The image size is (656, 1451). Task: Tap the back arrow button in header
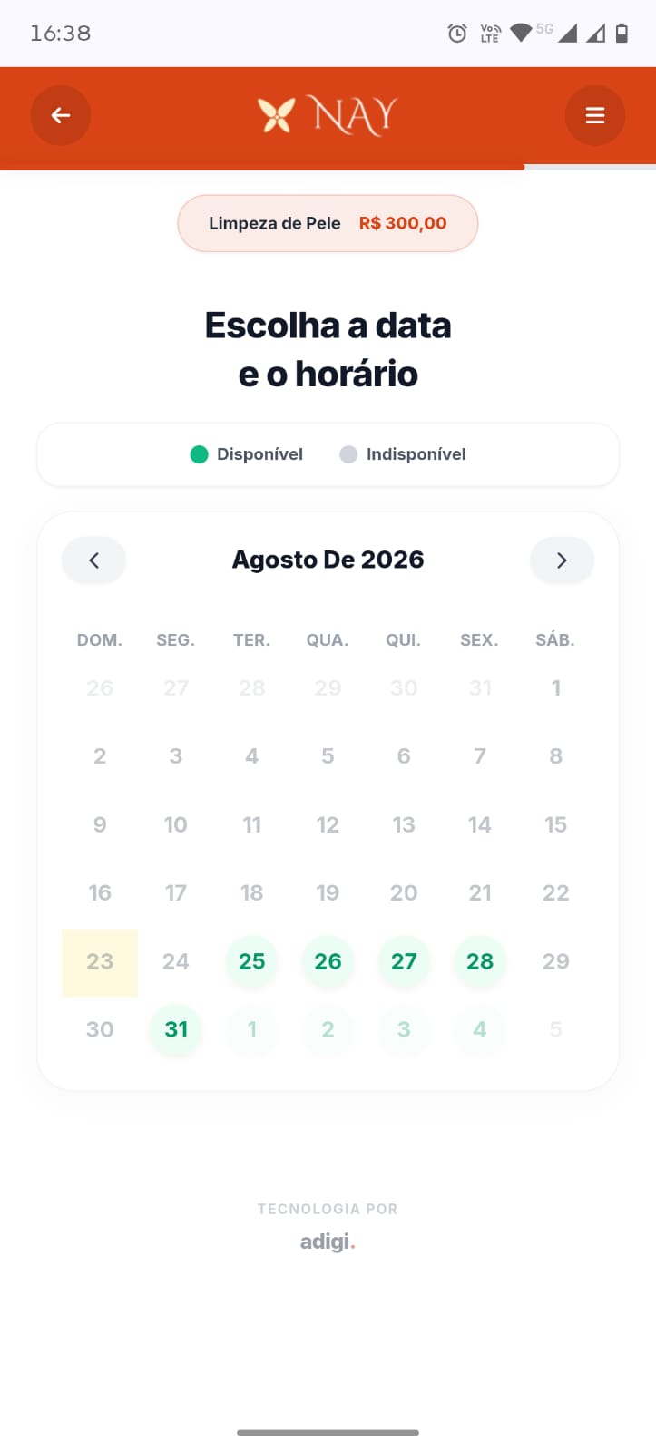pos(61,115)
